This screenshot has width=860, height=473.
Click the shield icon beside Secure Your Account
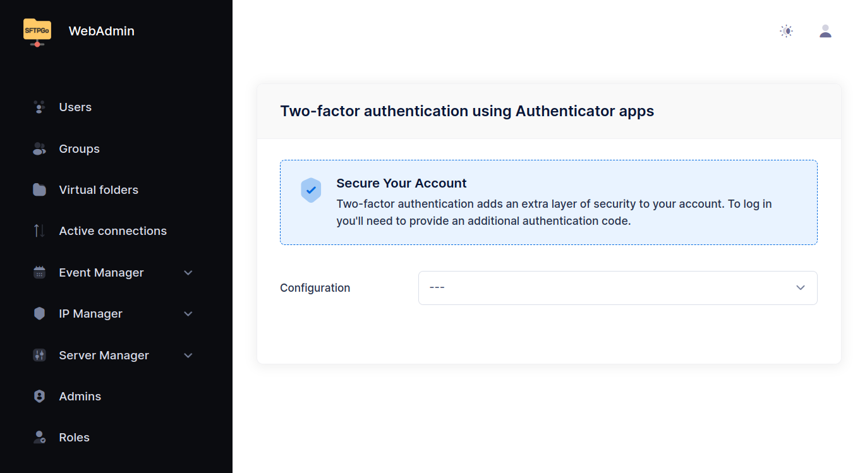pyautogui.click(x=311, y=190)
